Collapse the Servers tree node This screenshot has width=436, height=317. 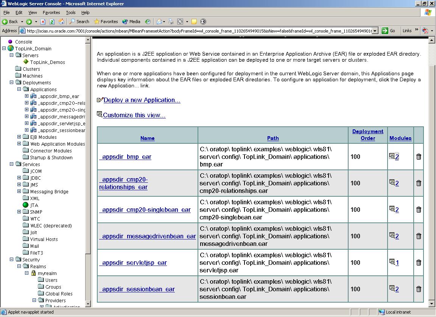coord(11,55)
